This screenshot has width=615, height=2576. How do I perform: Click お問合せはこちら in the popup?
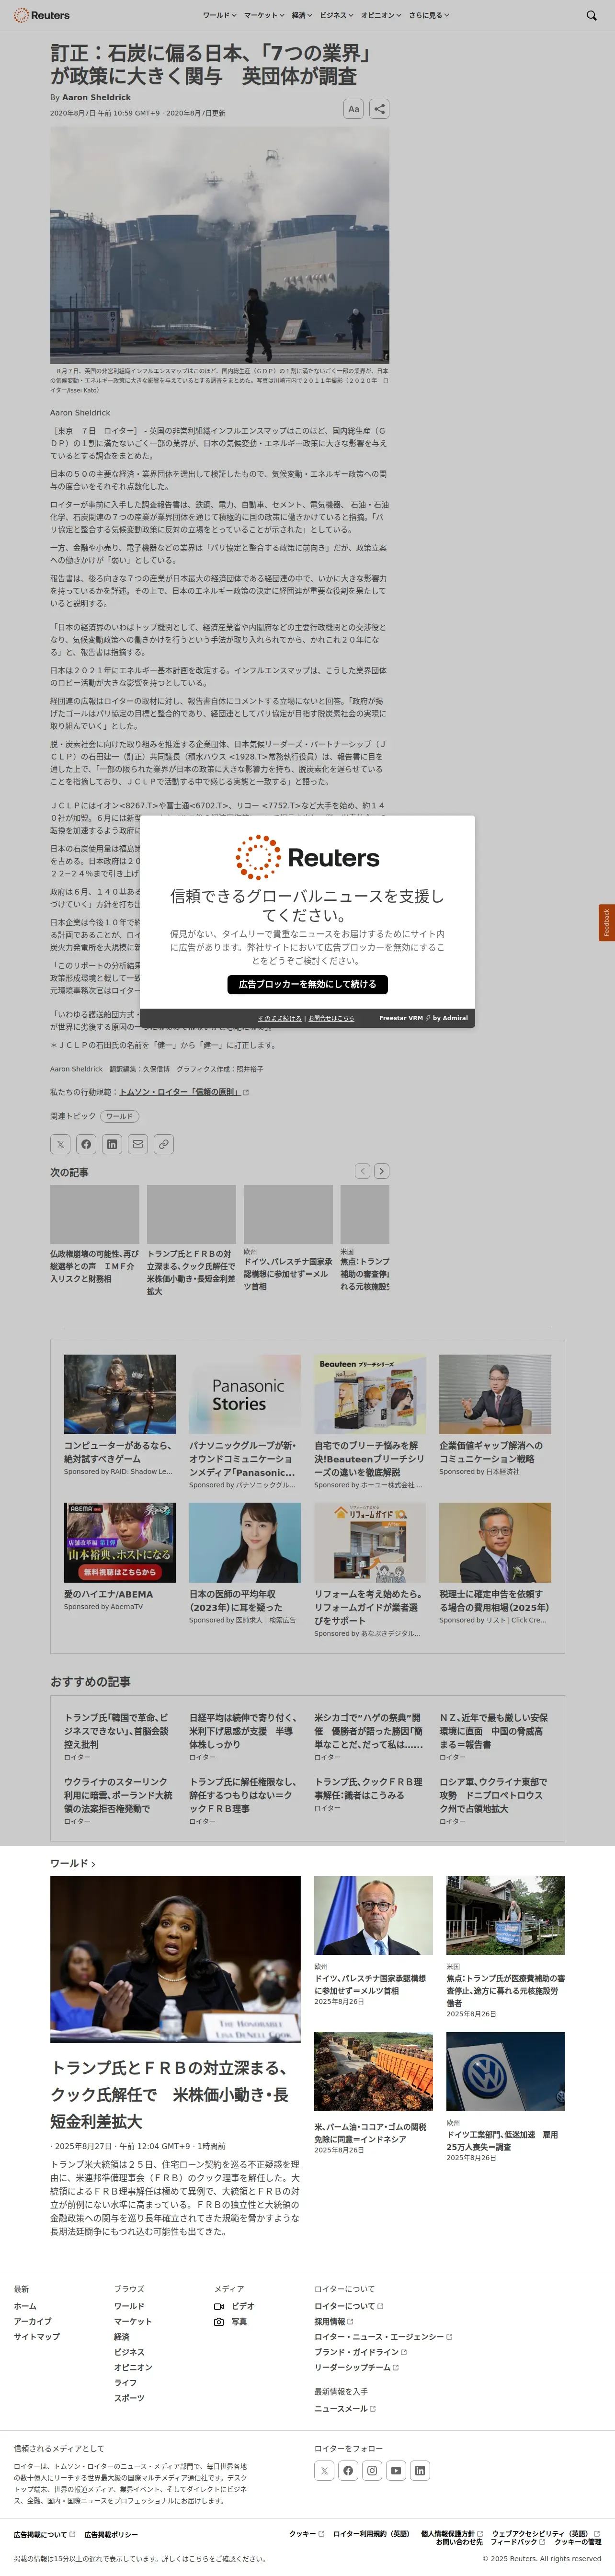click(x=331, y=1018)
